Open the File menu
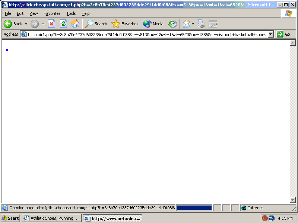 8,13
